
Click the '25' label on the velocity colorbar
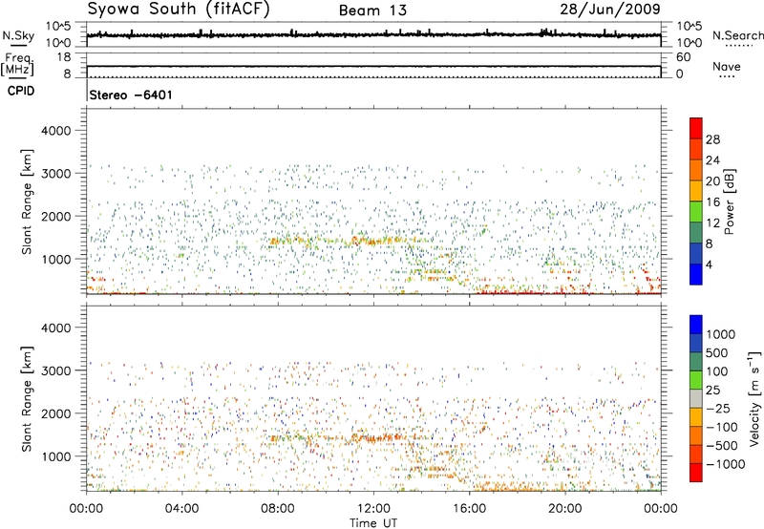[x=713, y=391]
